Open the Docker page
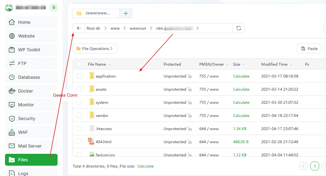 point(31,91)
